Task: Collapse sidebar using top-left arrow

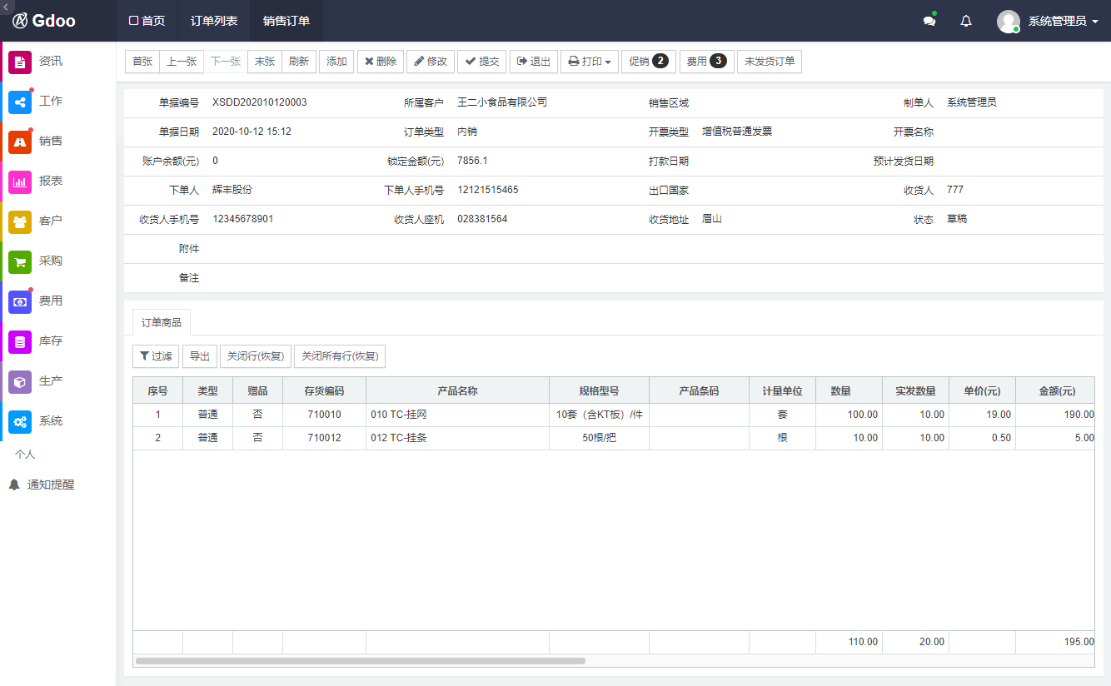Action: [7, 7]
